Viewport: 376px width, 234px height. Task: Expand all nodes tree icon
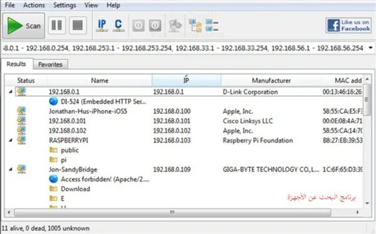pos(195,26)
